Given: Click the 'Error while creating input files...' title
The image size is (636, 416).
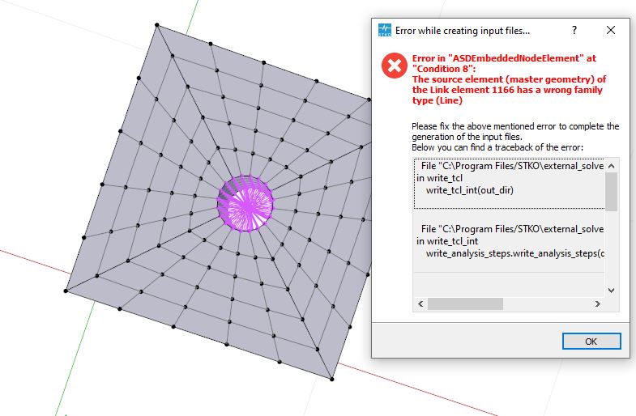Looking at the screenshot, I should pyautogui.click(x=463, y=31).
